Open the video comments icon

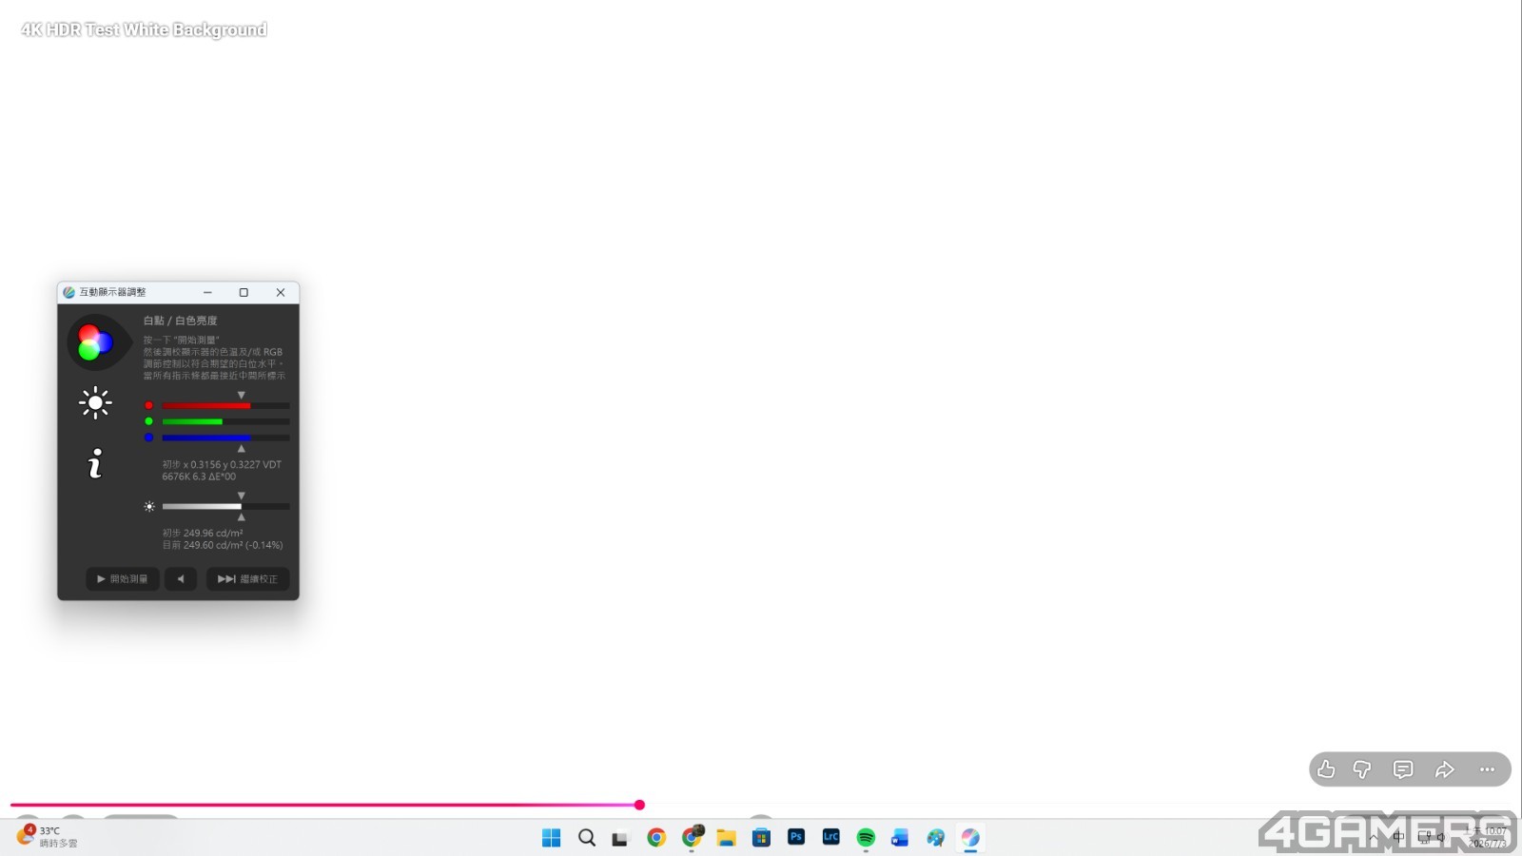(x=1403, y=769)
